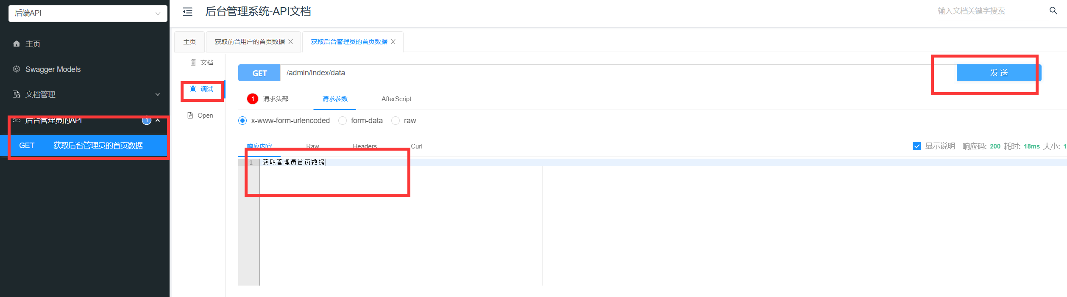Switch to the AfterScript tab
Viewport: 1067px width, 297px height.
pyautogui.click(x=396, y=99)
